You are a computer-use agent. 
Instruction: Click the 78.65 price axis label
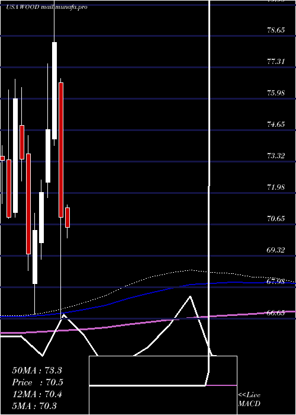click(x=276, y=30)
